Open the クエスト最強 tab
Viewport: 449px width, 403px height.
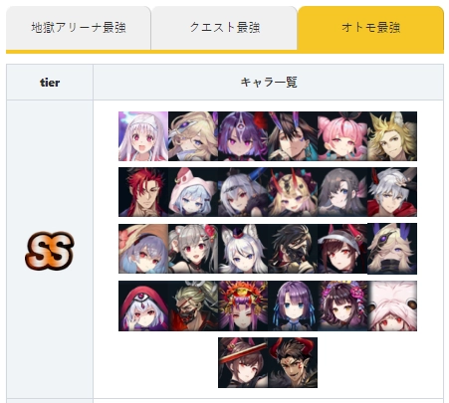(x=224, y=28)
